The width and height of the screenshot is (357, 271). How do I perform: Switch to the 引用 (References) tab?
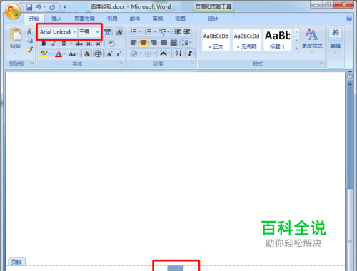click(112, 19)
